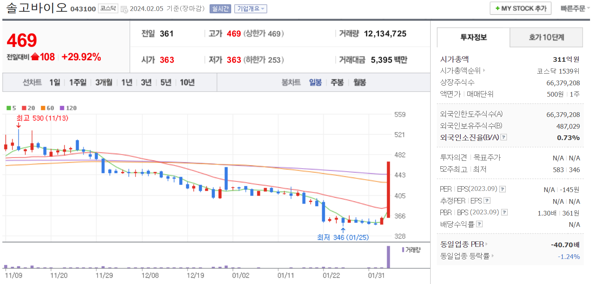Click the tall red candlestick at chart end
Screen dimensions: 592x284
click(388, 189)
